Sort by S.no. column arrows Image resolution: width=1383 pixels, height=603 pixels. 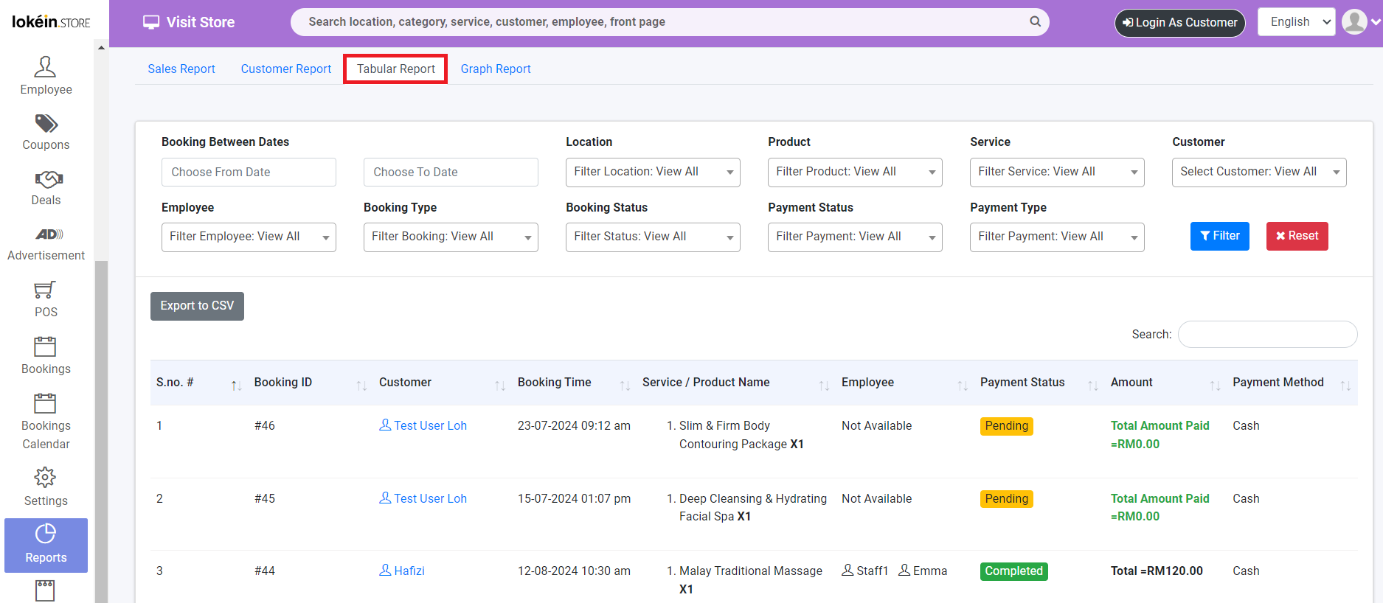(x=236, y=386)
